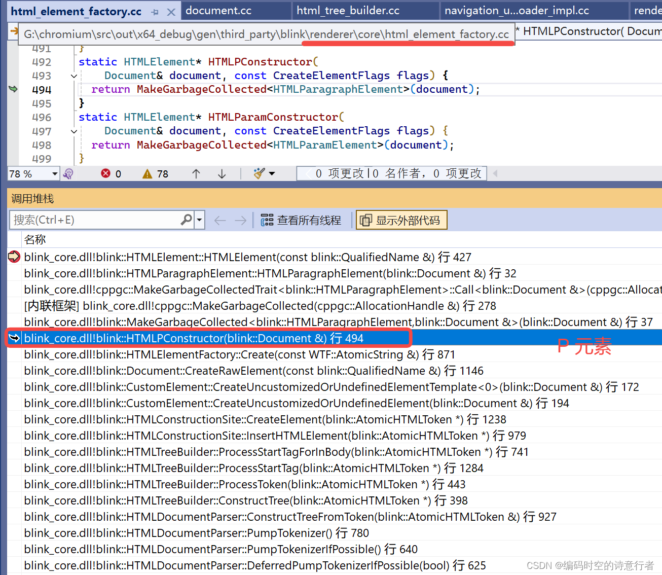Show the 0 errors indicator
Image resolution: width=662 pixels, height=575 pixels.
[x=111, y=174]
